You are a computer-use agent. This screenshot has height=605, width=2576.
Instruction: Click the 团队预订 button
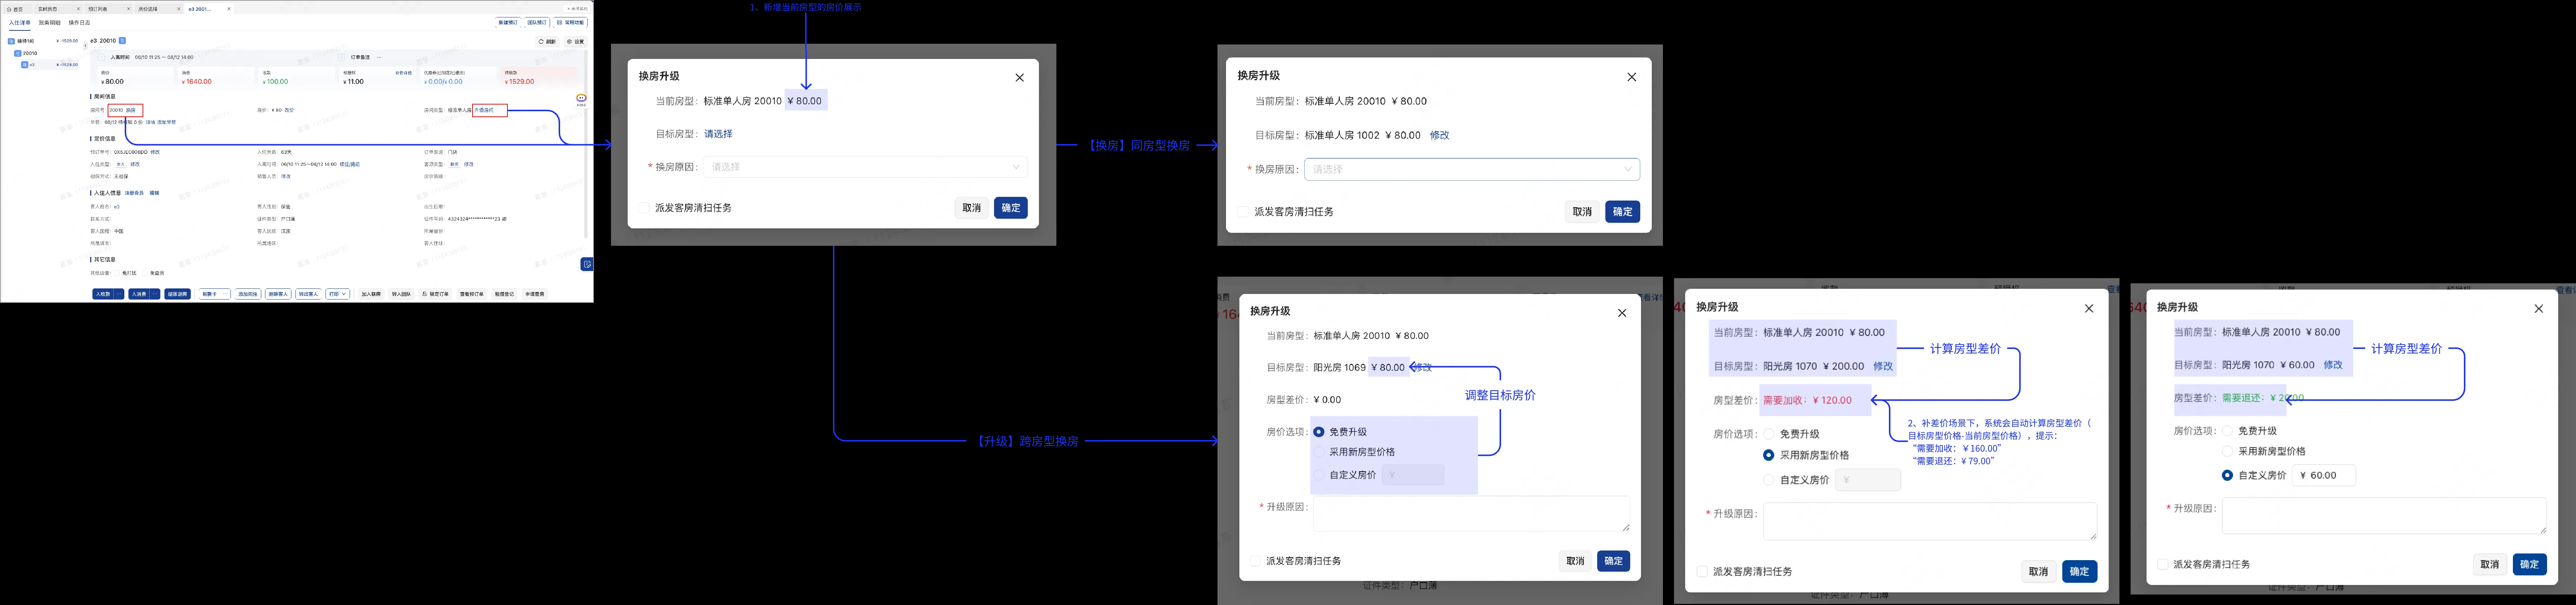point(537,22)
